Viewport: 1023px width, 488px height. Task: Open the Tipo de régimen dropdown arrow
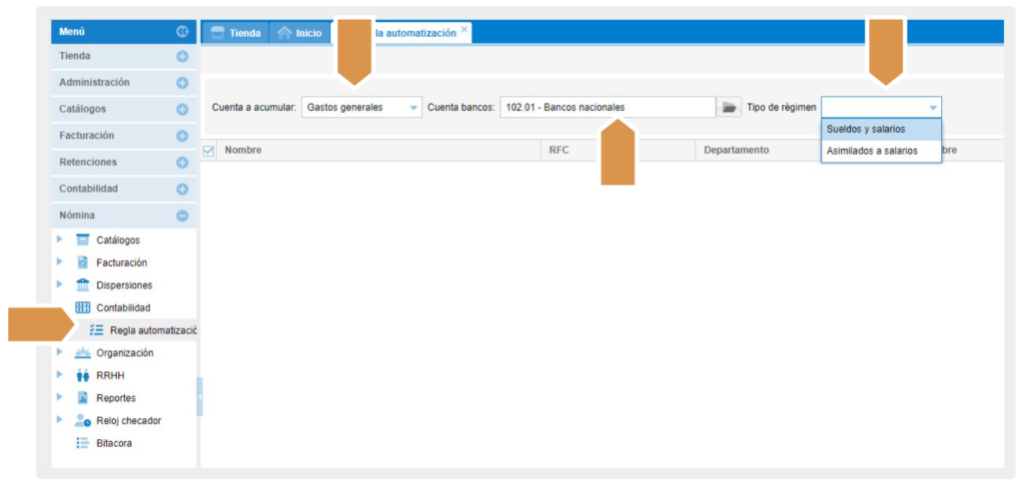coord(932,107)
